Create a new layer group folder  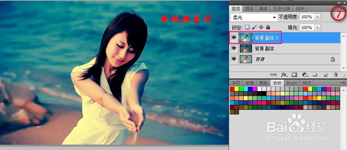click(x=315, y=75)
